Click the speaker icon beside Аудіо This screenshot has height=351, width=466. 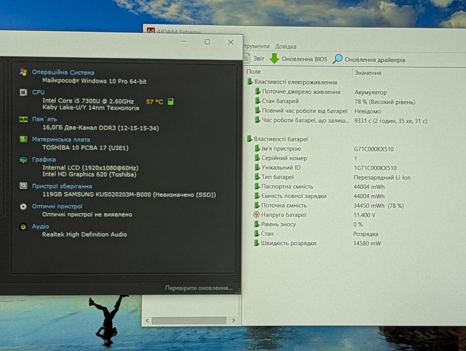pyautogui.click(x=23, y=227)
